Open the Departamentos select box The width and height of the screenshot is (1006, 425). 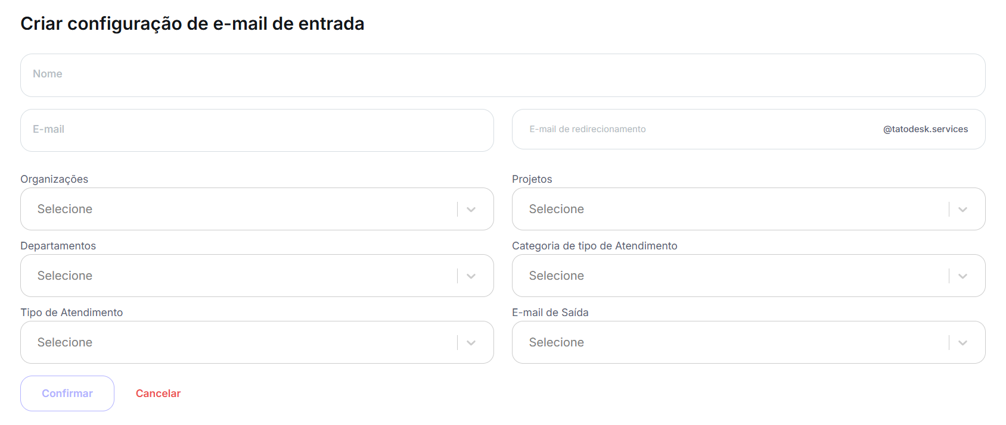tap(238, 276)
